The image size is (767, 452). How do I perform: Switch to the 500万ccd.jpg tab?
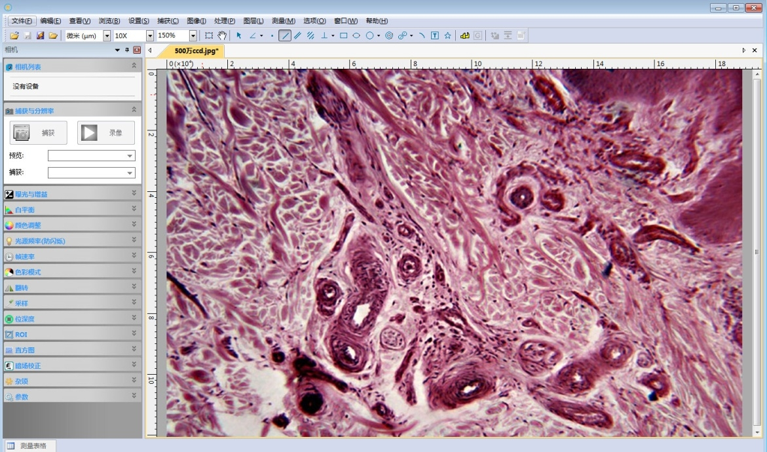pos(196,50)
